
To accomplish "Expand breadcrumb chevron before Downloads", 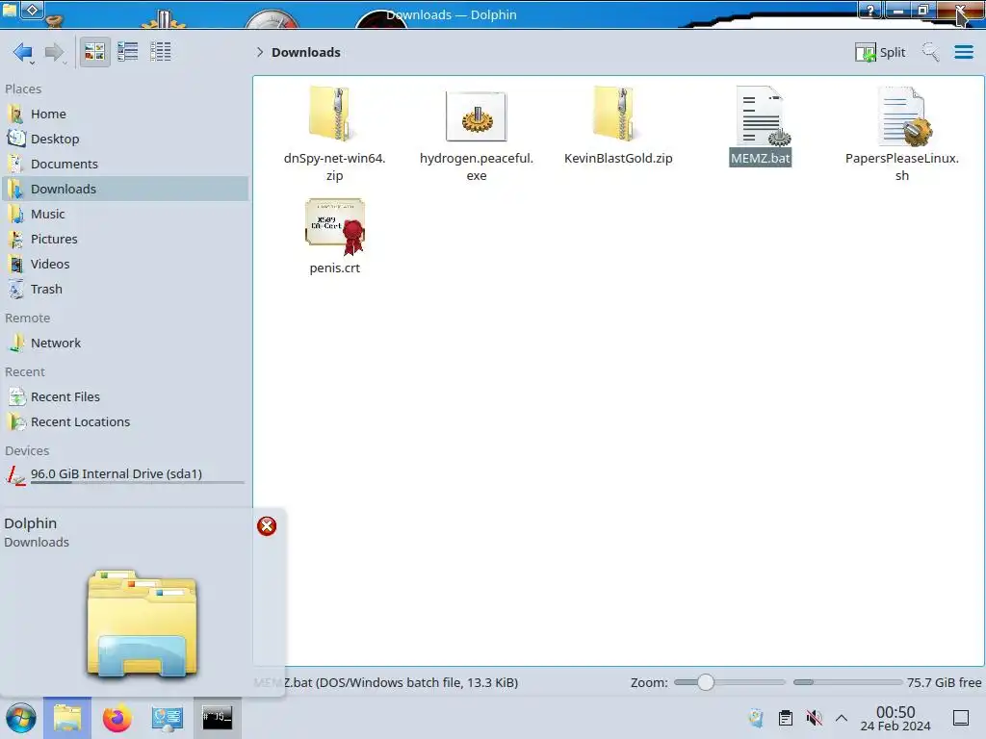I will click(260, 52).
